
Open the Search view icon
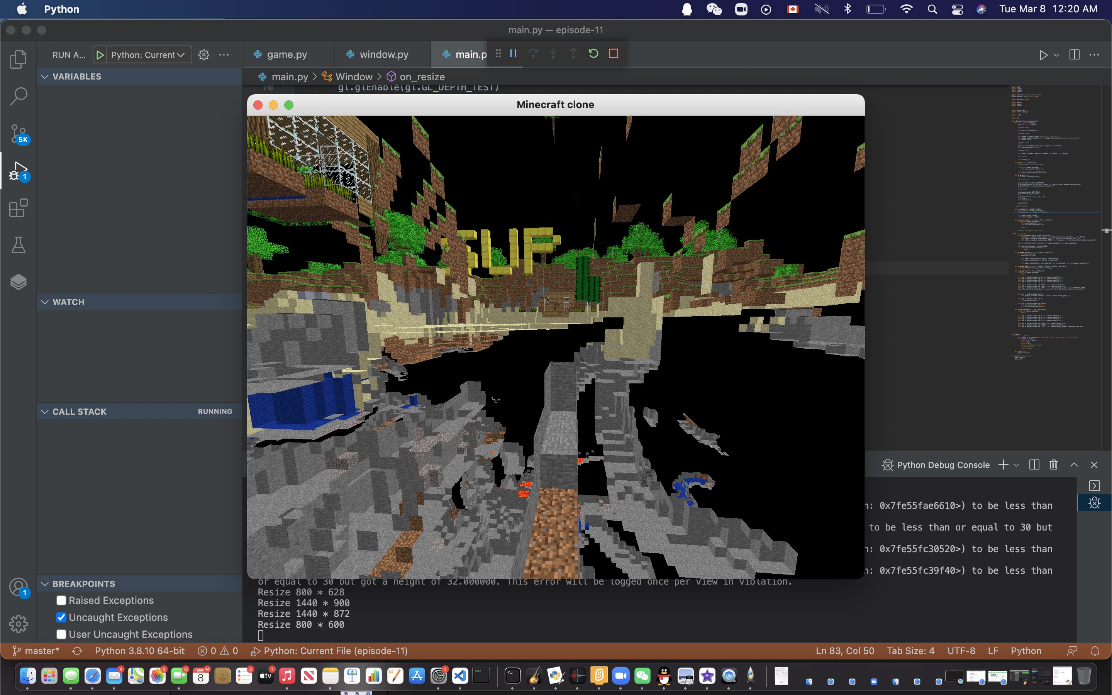[19, 96]
